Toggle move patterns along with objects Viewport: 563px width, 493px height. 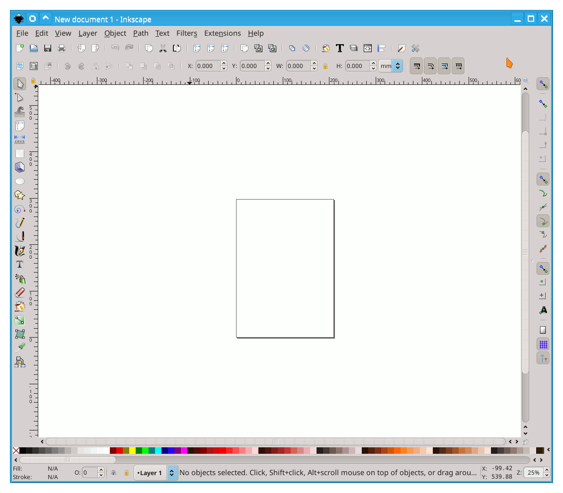pos(459,66)
